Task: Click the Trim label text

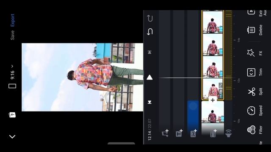Action: 261,72
